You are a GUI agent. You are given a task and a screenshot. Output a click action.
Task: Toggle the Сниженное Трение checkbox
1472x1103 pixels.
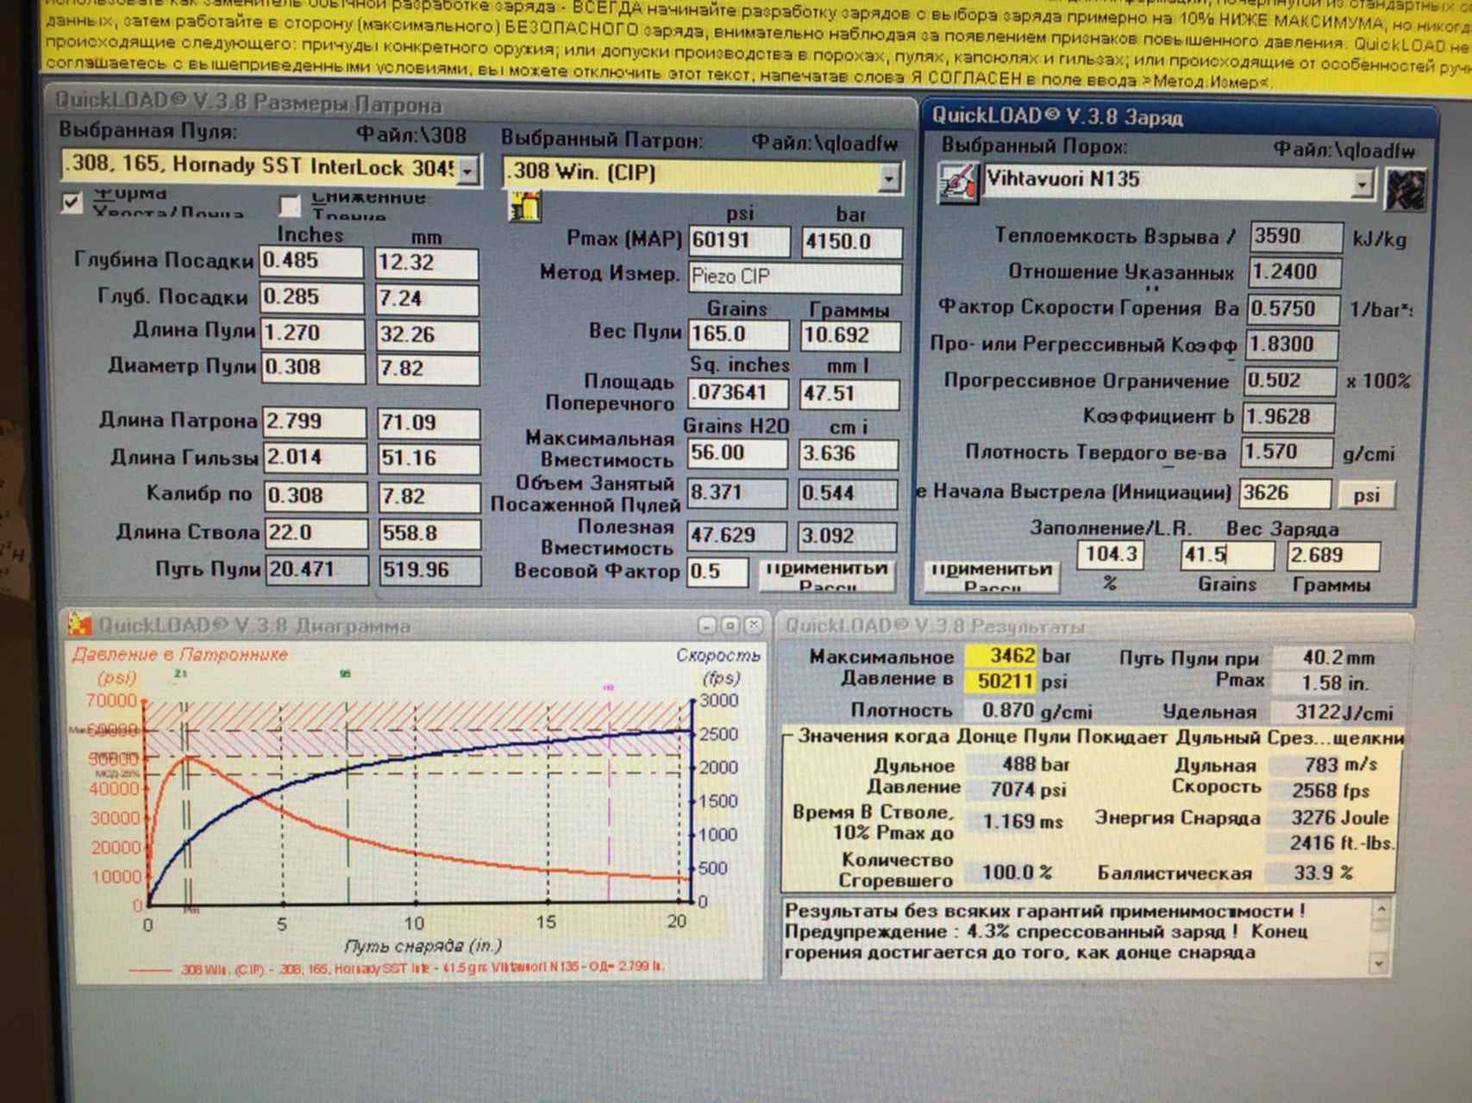pyautogui.click(x=291, y=205)
